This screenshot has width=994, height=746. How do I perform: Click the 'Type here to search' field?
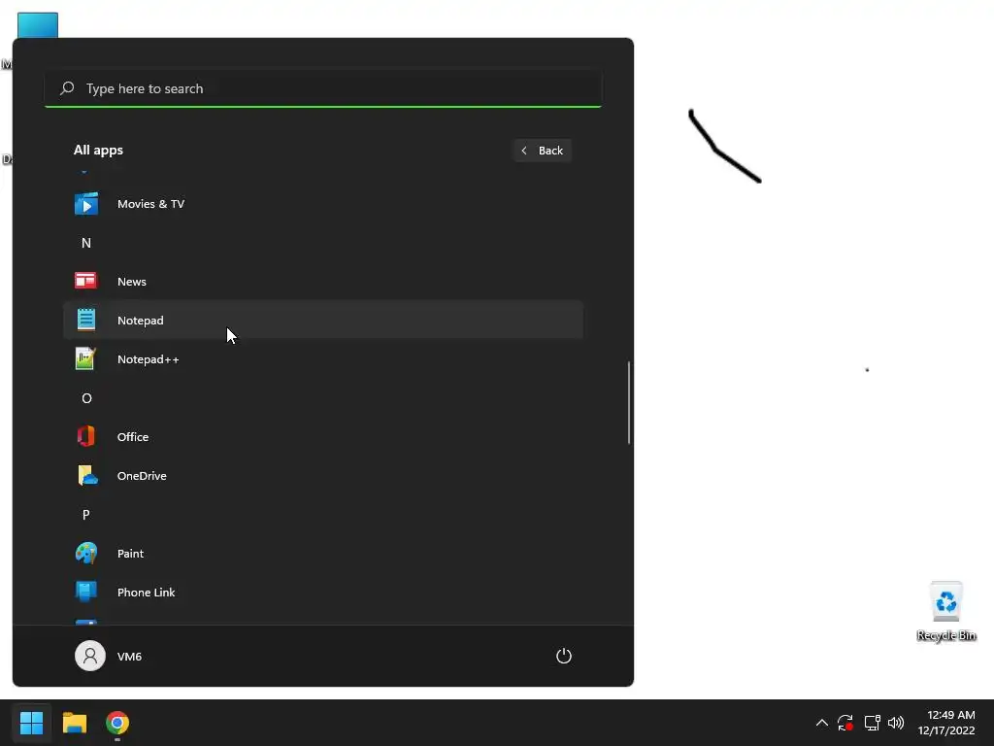pyautogui.click(x=323, y=88)
